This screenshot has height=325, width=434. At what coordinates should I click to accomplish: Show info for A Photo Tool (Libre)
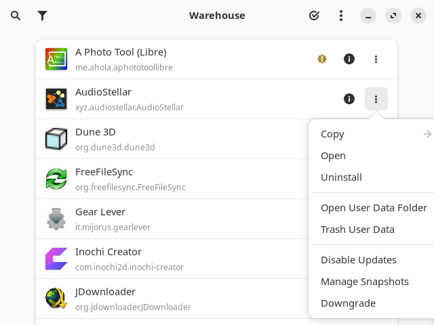pos(349,59)
